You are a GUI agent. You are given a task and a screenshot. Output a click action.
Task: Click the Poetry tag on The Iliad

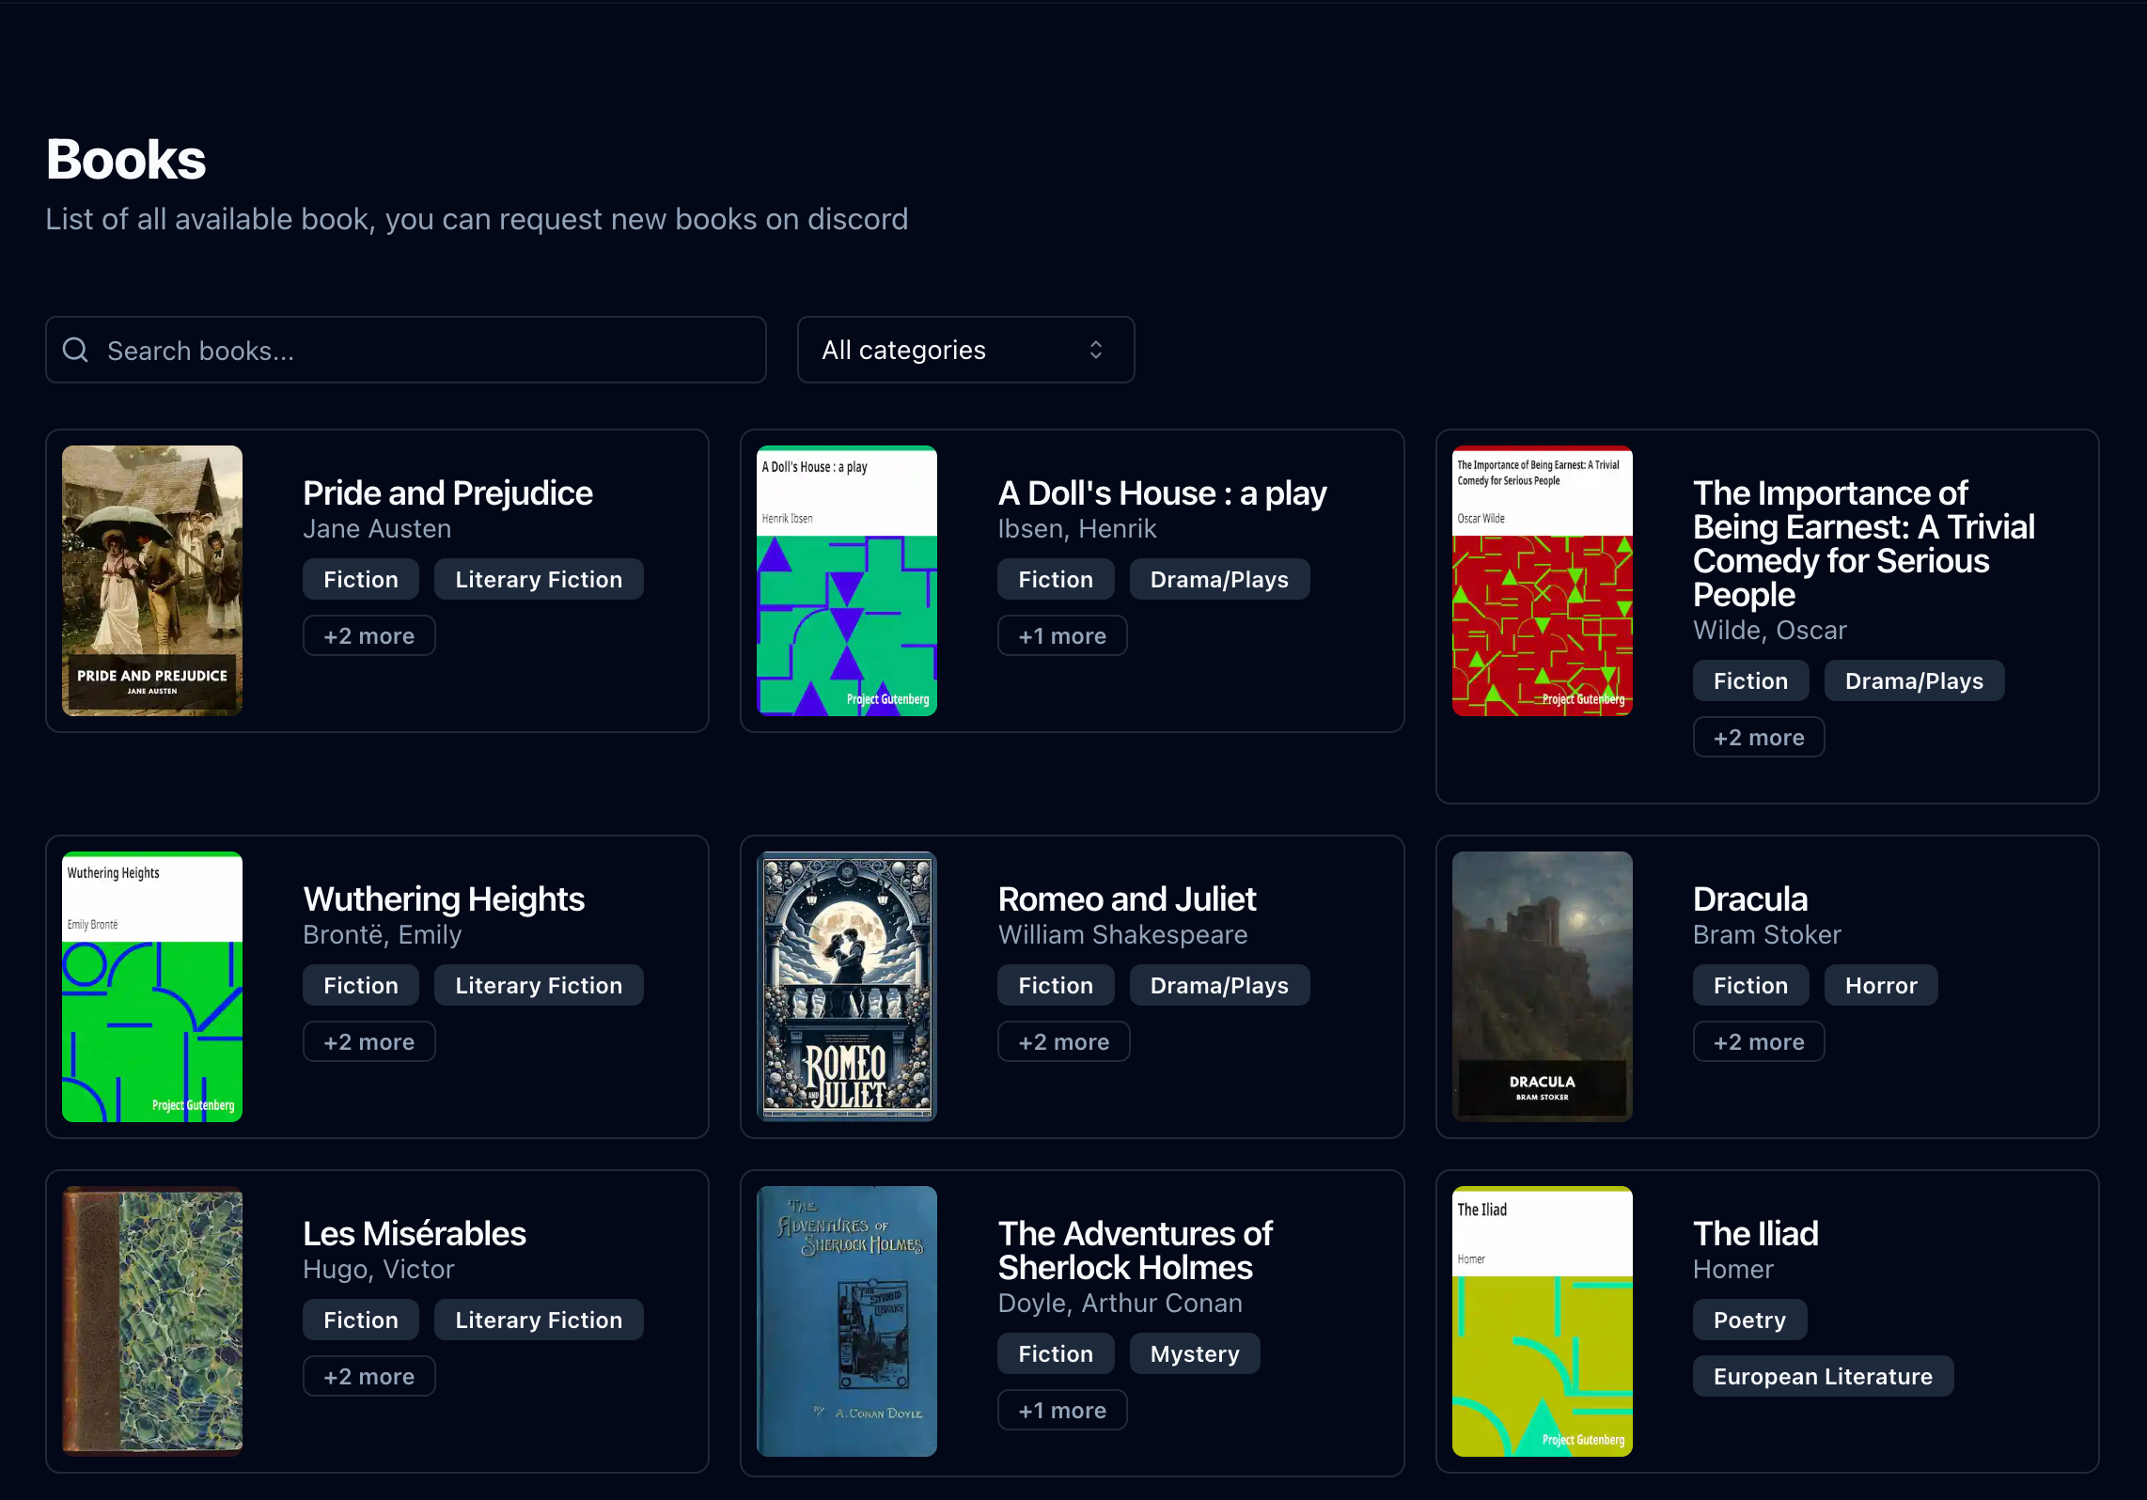pyautogui.click(x=1749, y=1320)
